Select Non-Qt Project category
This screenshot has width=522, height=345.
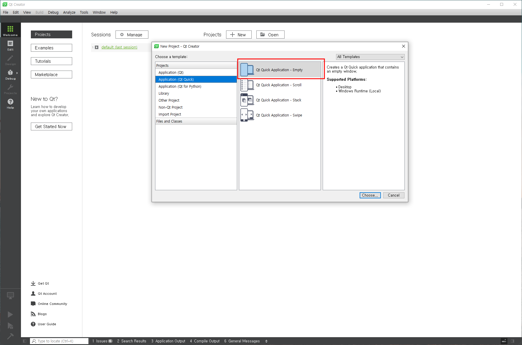(196, 107)
